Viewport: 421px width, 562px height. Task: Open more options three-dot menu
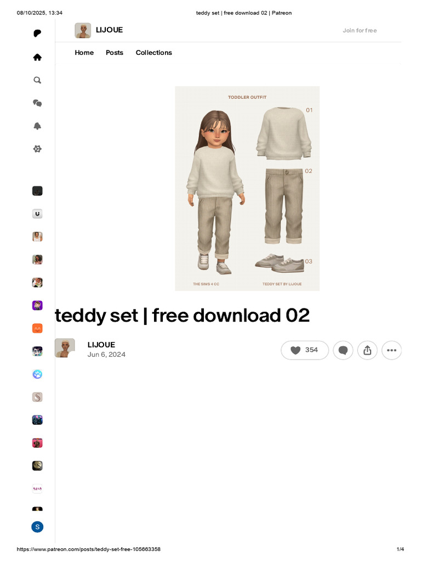(x=391, y=350)
